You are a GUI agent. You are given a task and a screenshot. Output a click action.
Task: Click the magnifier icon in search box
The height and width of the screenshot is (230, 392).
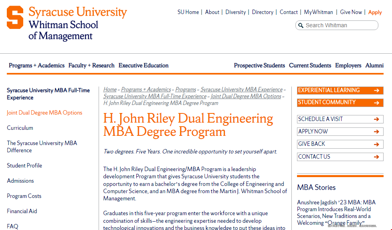(301, 26)
